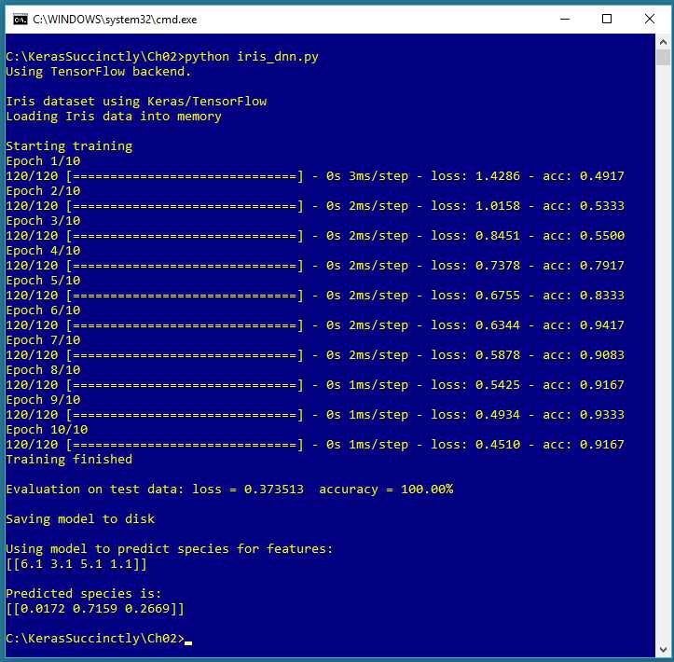Image resolution: width=674 pixels, height=662 pixels.
Task: Click the 'Epoch 4/10' line
Action: tap(43, 251)
